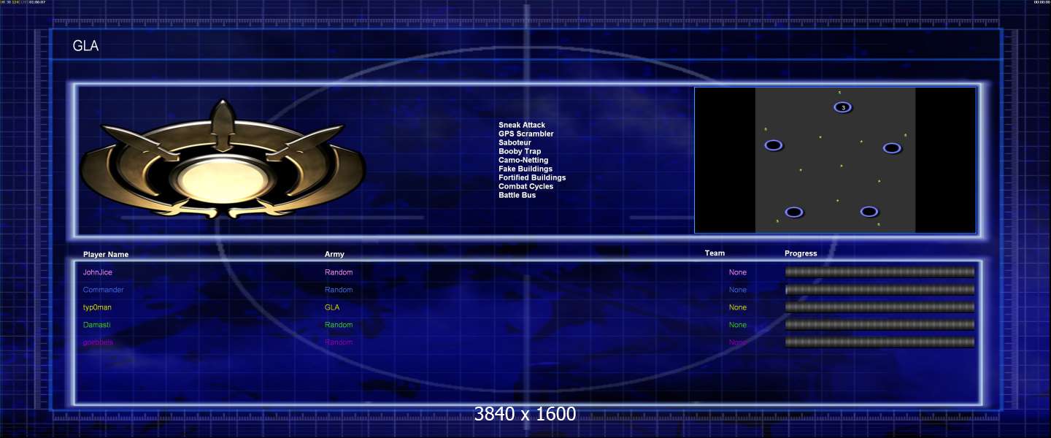
Task: Click the southeast start position ring on map
Action: (x=869, y=212)
